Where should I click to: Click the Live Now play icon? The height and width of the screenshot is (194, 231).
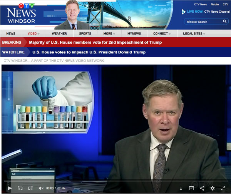[x=184, y=12]
